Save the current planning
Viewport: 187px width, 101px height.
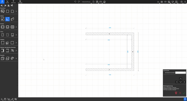(97, 2)
